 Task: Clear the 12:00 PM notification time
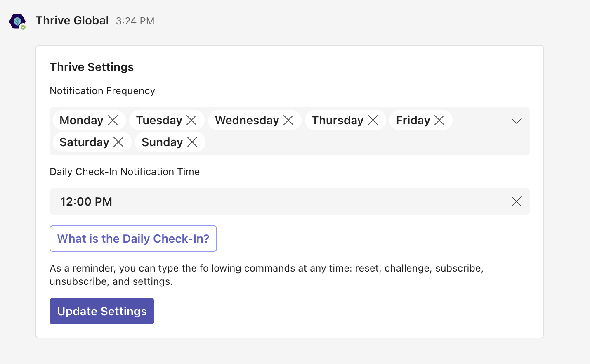[x=517, y=201]
